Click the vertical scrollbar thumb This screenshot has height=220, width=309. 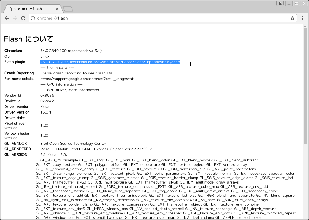tap(305, 86)
